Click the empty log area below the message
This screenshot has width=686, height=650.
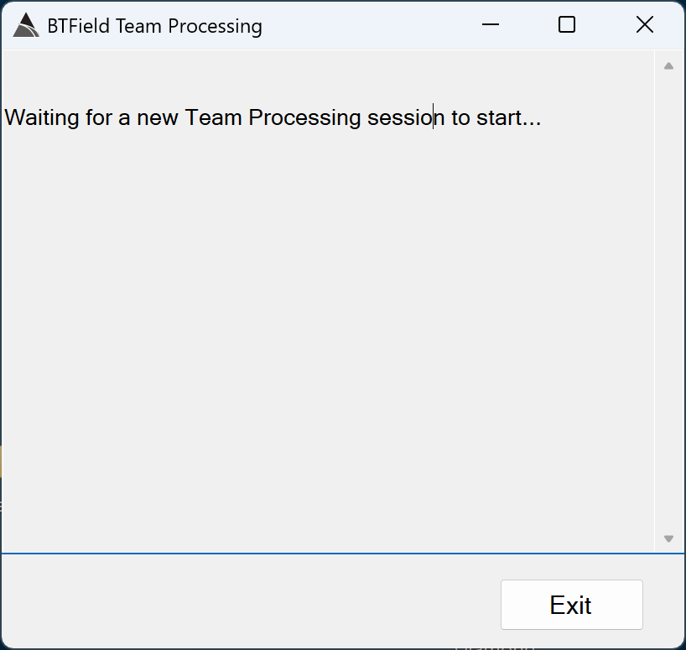pos(327,335)
